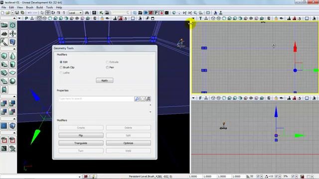The width and height of the screenshot is (319, 179).
Task: Pick the Linear Staircase brush
Action: click(x=4, y=73)
